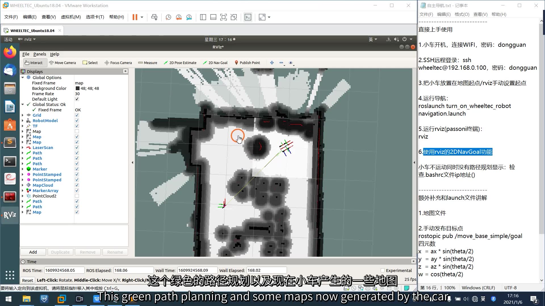Image resolution: width=545 pixels, height=306 pixels.
Task: Select the 2D Nav Goal tool
Action: pos(215,63)
